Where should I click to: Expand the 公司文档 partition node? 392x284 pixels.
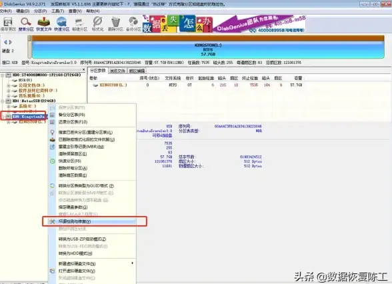click(8, 85)
